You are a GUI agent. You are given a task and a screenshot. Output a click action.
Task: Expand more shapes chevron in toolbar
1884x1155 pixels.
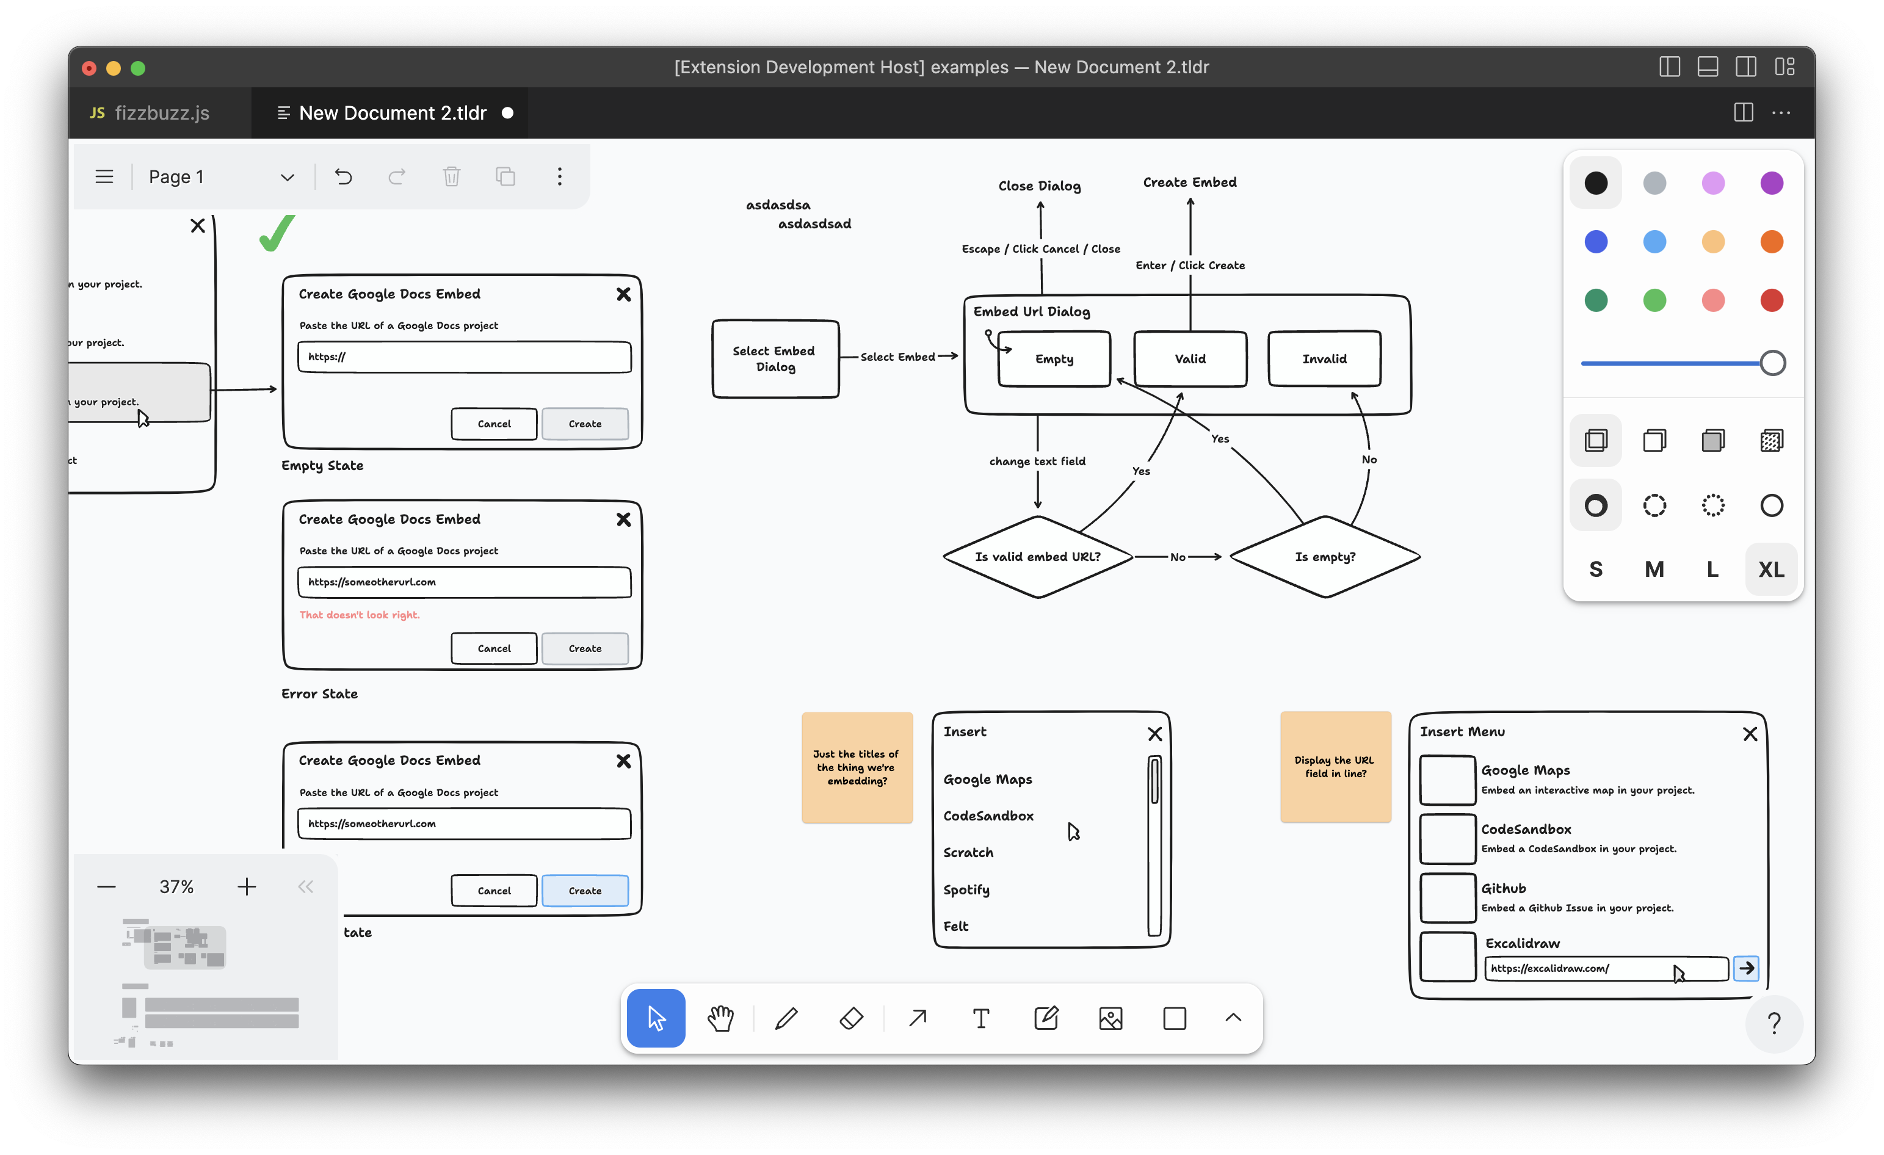point(1233,1018)
